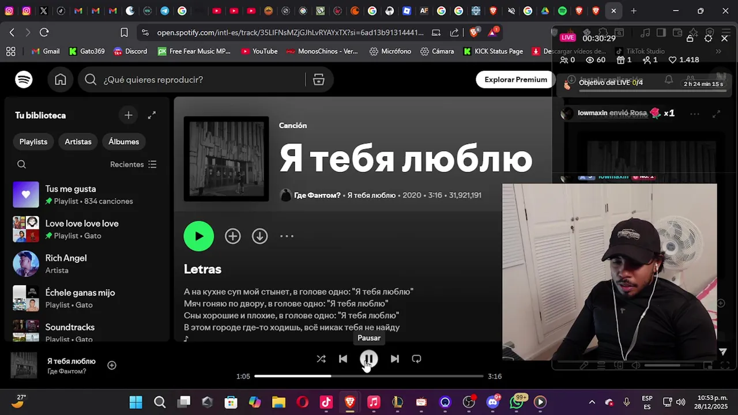Skip to next track
This screenshot has height=415, width=738.
coord(394,359)
